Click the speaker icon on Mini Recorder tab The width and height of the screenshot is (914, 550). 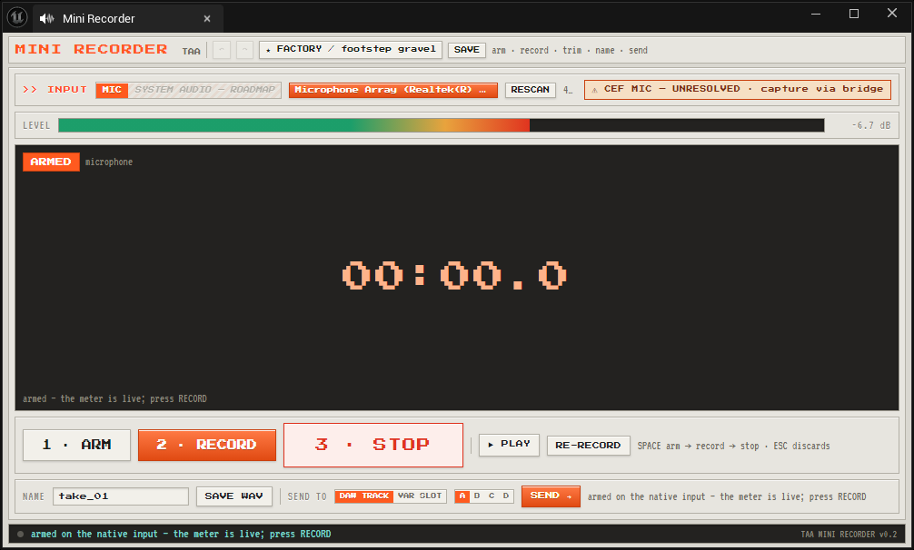[x=46, y=19]
